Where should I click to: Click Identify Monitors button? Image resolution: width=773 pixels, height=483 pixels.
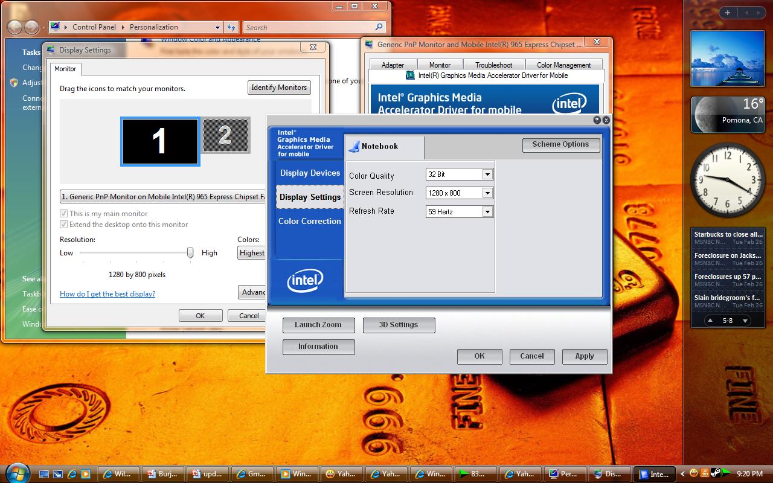pos(279,88)
